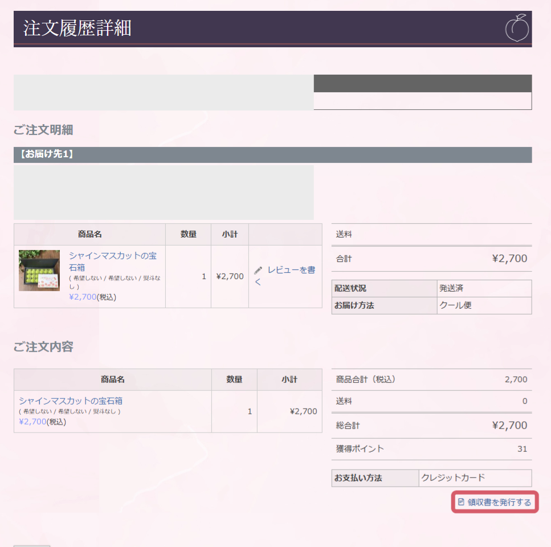Image resolution: width=551 pixels, height=547 pixels.
Task: Click the 【お届け先1】 delivery header bar
Action: click(272, 154)
